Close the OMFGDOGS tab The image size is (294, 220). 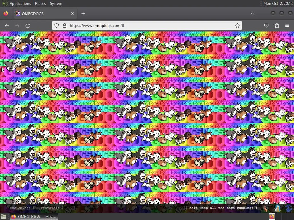(72, 13)
